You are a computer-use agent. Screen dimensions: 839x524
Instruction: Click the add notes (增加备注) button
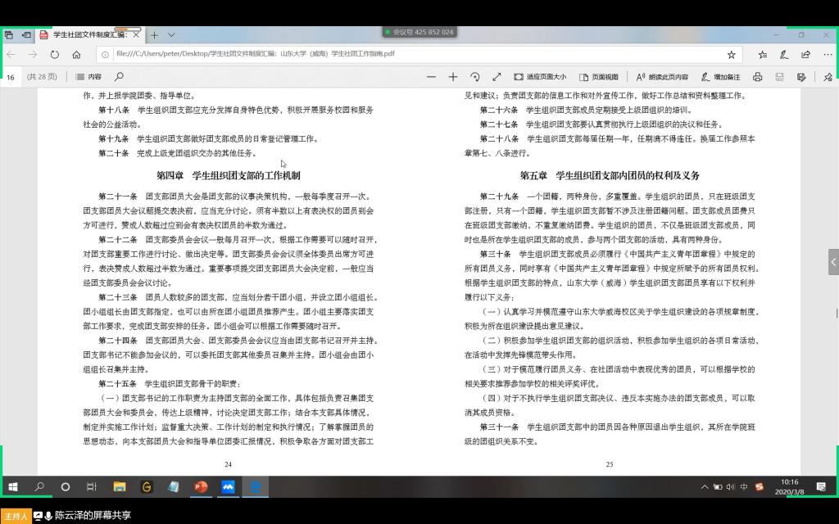(720, 77)
